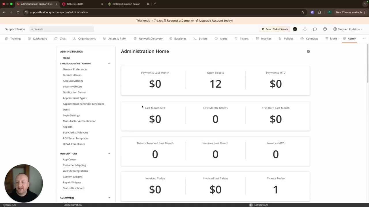Open the Chrome three-dot menu
369x207 pixels.
click(x=365, y=12)
